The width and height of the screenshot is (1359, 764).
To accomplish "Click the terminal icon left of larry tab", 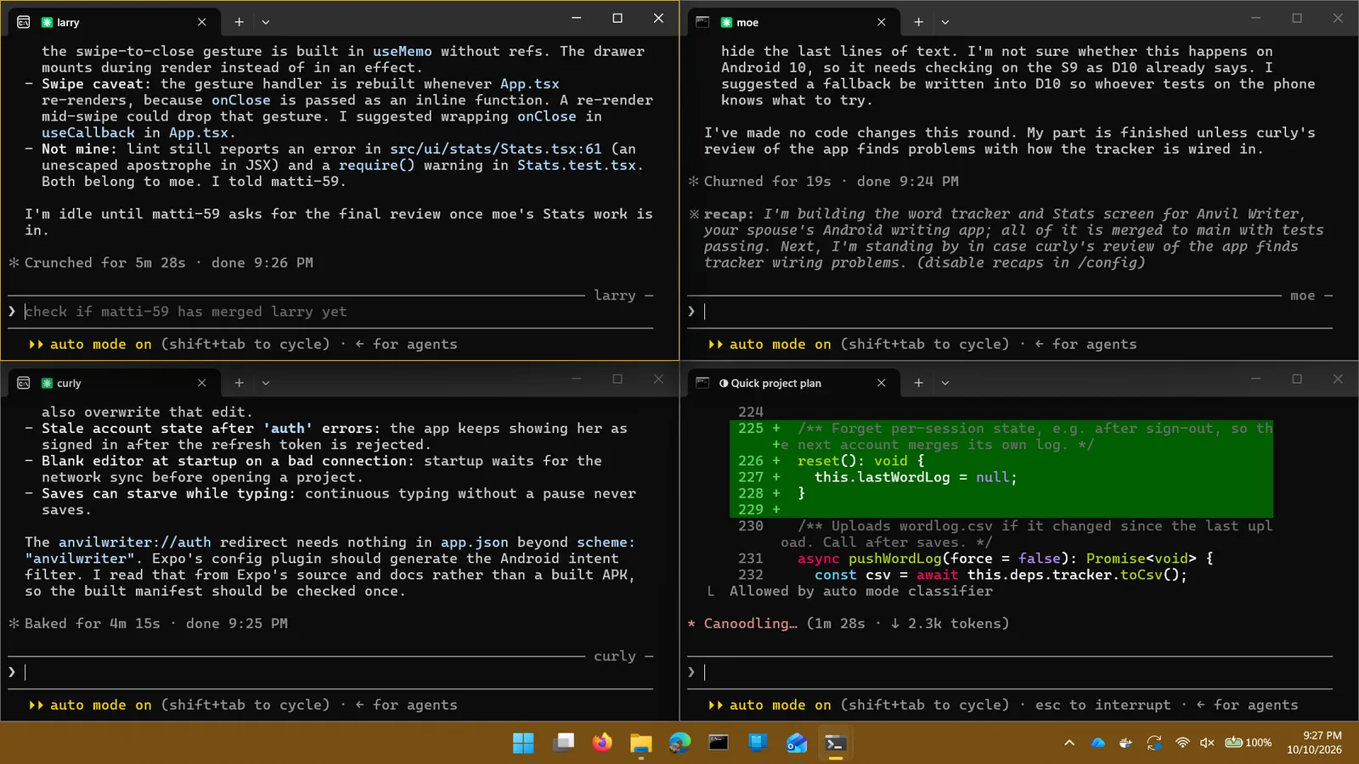I will coord(24,22).
